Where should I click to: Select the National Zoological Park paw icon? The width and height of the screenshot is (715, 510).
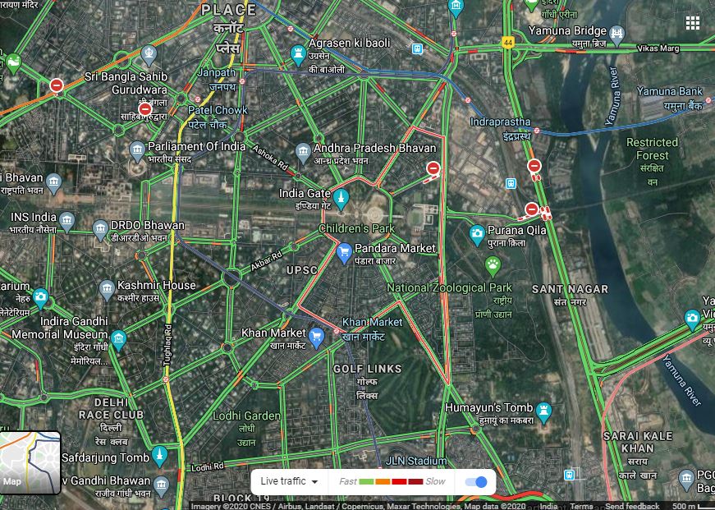[493, 266]
